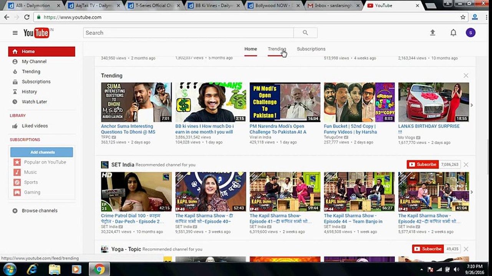
Task: Show hidden system tray icons
Action: (x=422, y=269)
